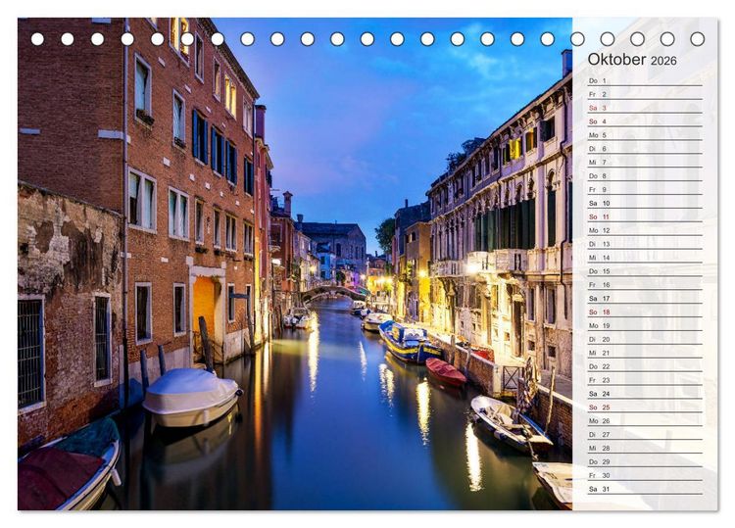Select the date row Fr 23
The image size is (735, 528).
pos(645,379)
